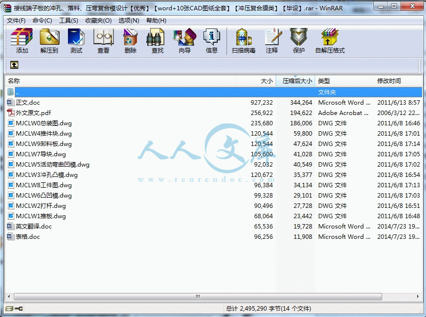
Task: Select MJCLW8工件图.dwg
Action: click(44, 185)
